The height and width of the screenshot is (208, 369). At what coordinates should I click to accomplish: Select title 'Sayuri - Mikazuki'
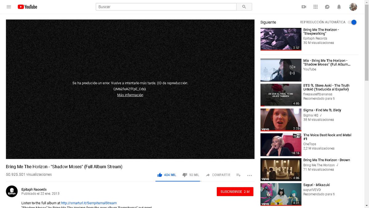tap(316, 185)
